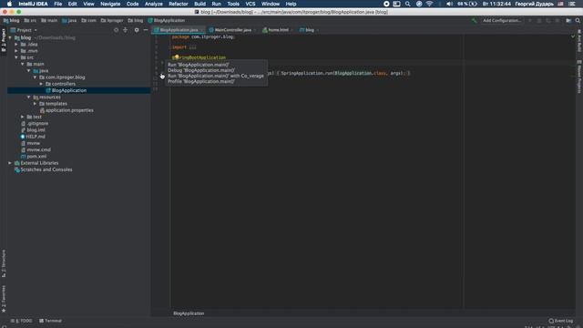Open the Maven Projects right side tab

(579, 77)
